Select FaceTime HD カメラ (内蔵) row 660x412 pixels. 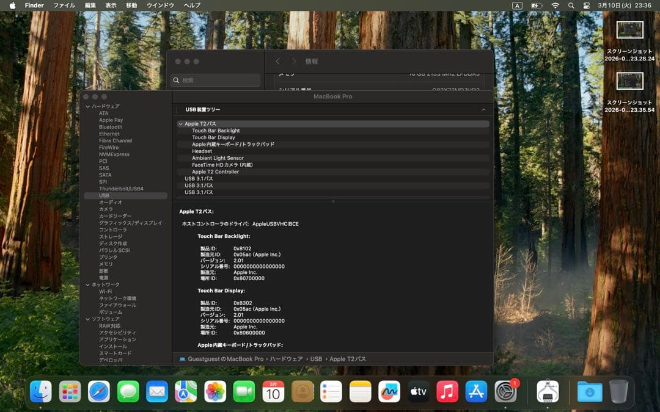tap(333, 165)
